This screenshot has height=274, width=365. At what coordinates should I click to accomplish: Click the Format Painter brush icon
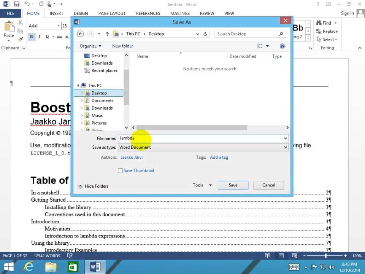click(x=21, y=39)
